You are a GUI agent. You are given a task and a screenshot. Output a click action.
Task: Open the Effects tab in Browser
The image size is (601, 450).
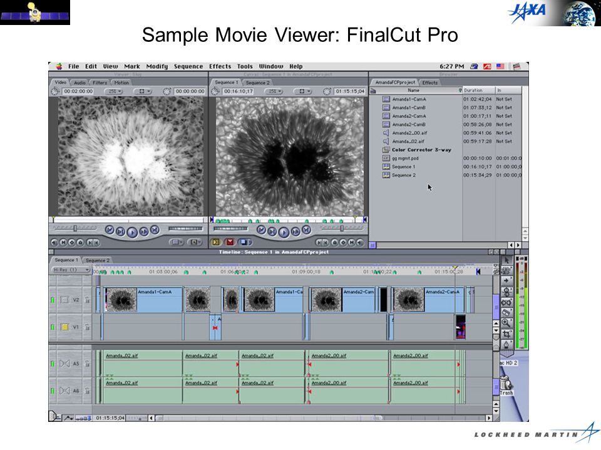pyautogui.click(x=429, y=82)
